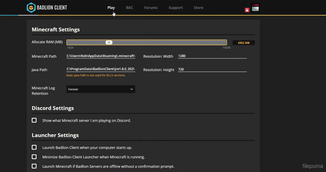Screen dimensions: 326x172
Task: Open the Support page
Action: tap(176, 7)
